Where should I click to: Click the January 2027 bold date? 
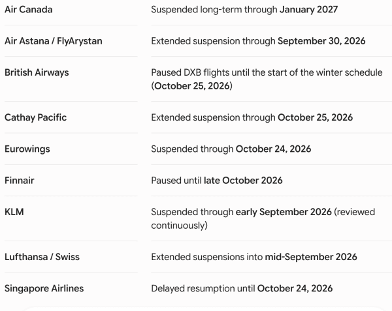coord(308,10)
